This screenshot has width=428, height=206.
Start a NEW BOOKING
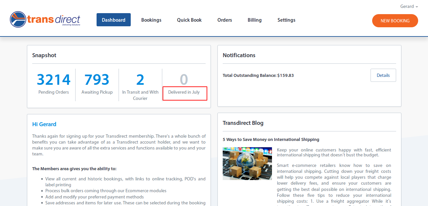[395, 21]
